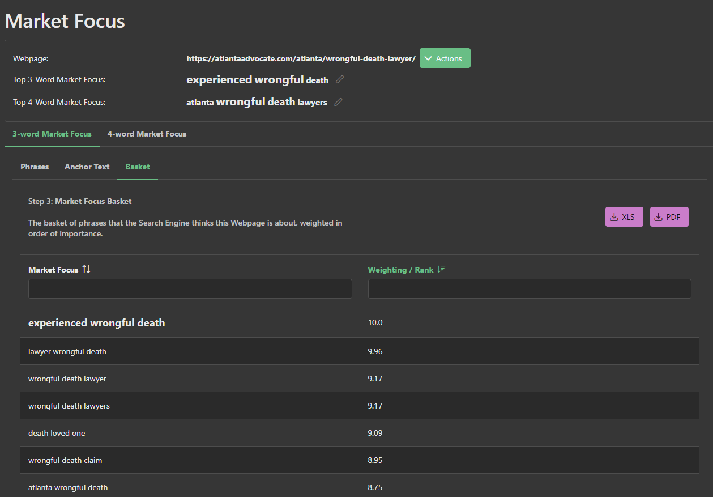The image size is (713, 497).
Task: Open the Phrases sub-tab
Action: tap(35, 167)
